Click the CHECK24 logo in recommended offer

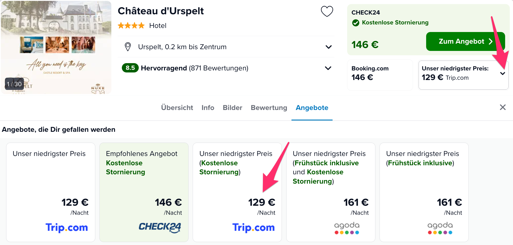coord(160,227)
